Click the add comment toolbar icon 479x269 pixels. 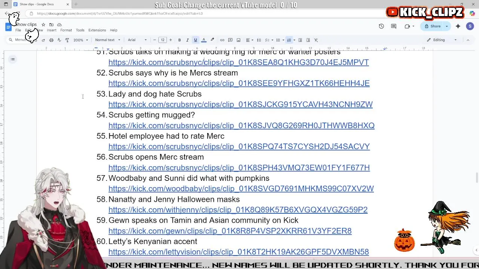(230, 40)
